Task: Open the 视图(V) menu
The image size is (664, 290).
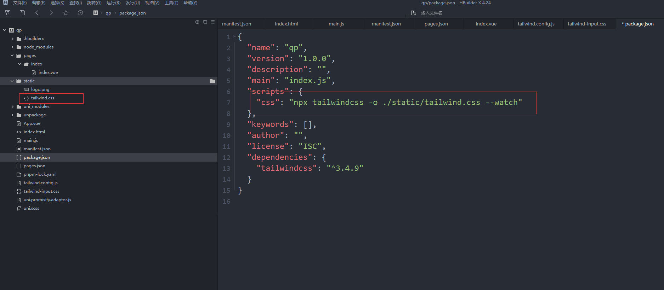Action: click(152, 3)
